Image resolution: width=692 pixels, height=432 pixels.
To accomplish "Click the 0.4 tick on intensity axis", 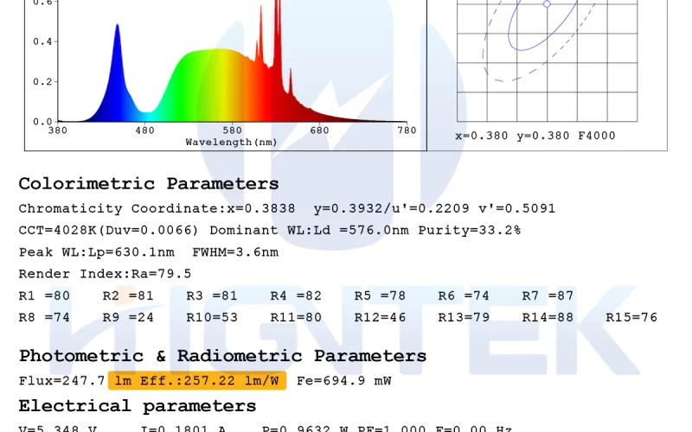I will (42, 41).
